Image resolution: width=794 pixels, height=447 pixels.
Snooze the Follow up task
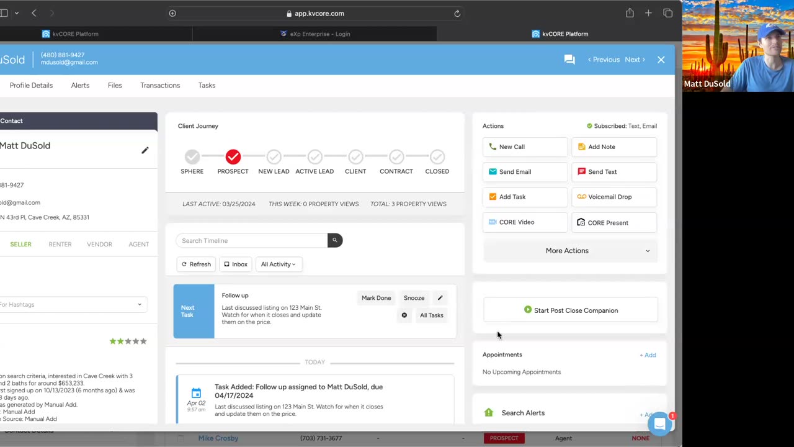pyautogui.click(x=414, y=298)
